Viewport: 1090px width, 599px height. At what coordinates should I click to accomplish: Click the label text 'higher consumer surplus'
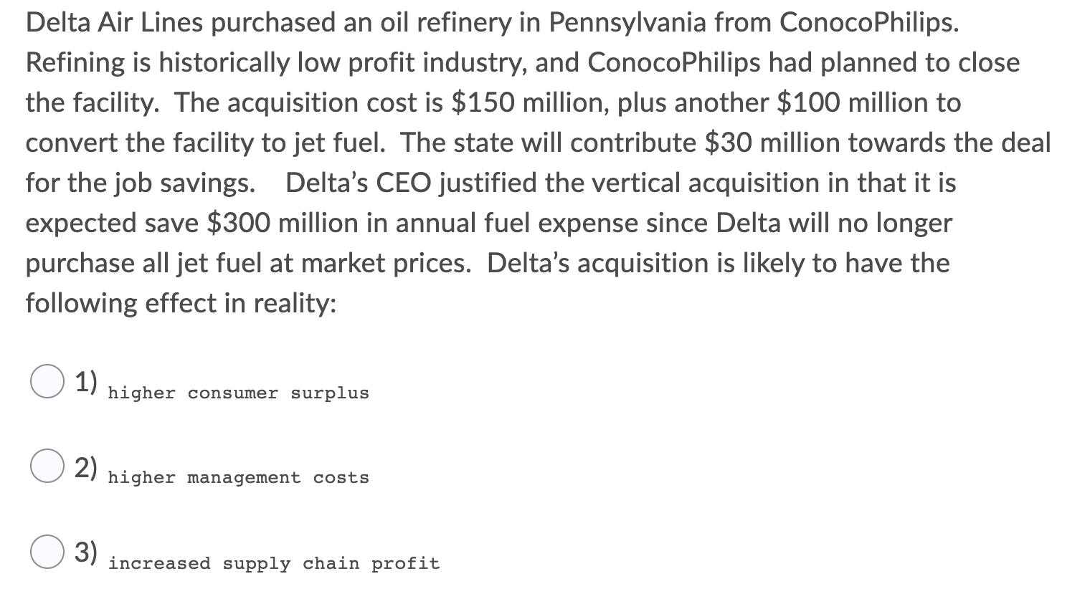click(238, 393)
